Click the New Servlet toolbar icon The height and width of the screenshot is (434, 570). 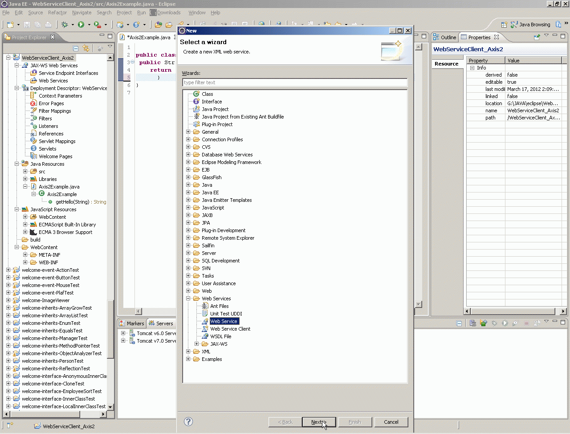[136, 25]
